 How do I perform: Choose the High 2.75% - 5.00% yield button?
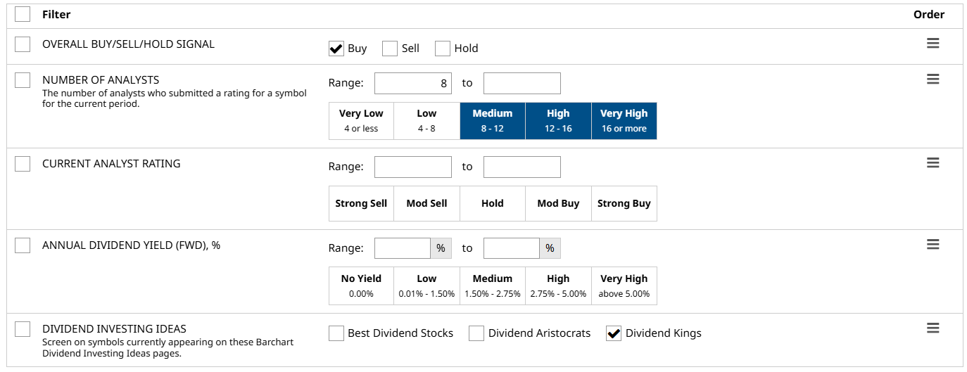tap(558, 285)
